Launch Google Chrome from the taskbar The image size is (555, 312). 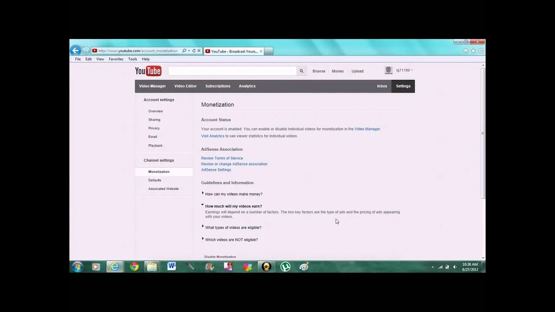pos(134,266)
